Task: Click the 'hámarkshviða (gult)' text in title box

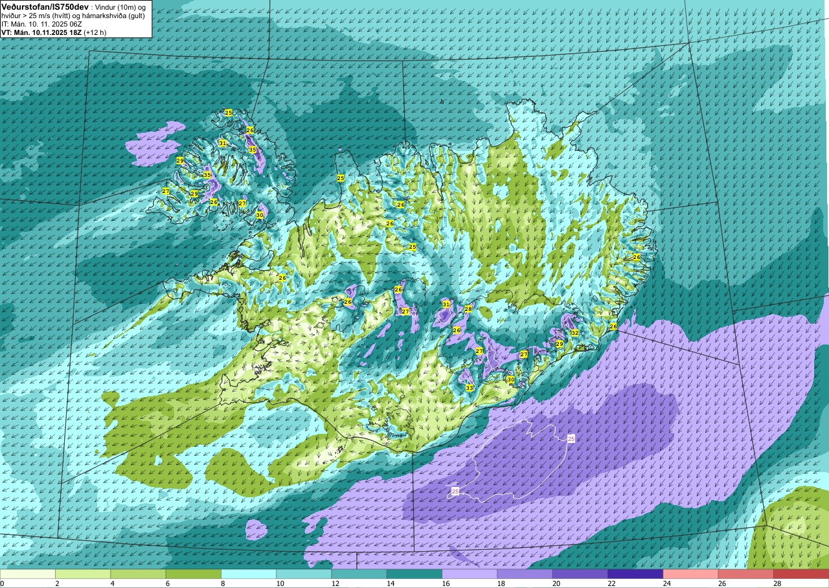Action: coord(115,15)
